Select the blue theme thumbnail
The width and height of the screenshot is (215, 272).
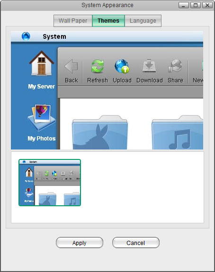[x=50, y=183]
